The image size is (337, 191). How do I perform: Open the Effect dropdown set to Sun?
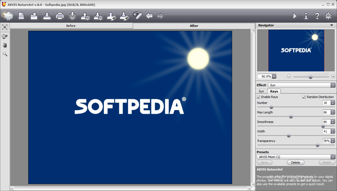click(x=301, y=85)
